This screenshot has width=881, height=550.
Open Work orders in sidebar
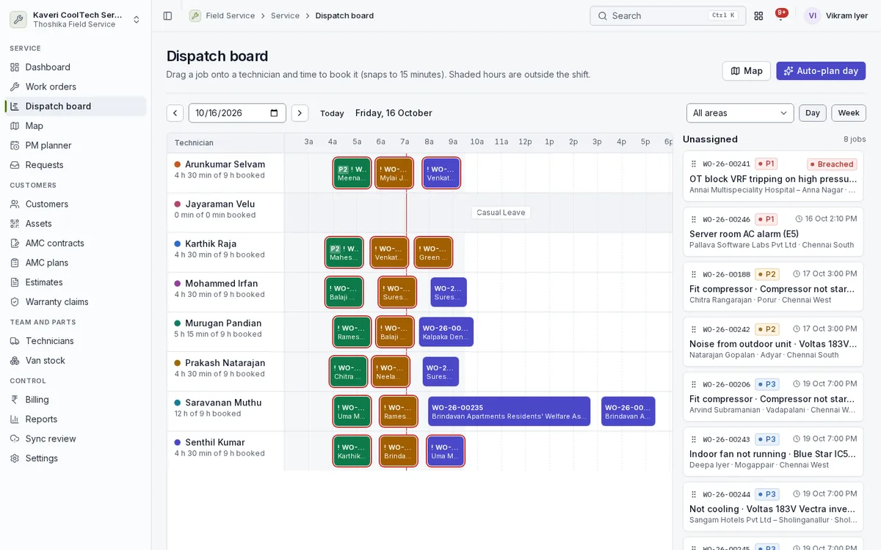tap(76, 87)
